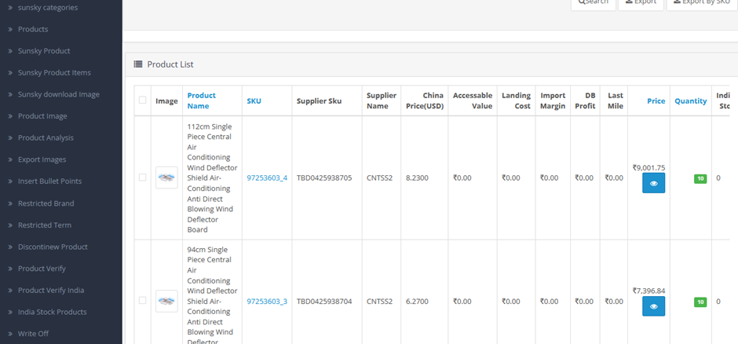Click the eye icon under price ₹7,396.84
The width and height of the screenshot is (738, 344).
point(653,306)
